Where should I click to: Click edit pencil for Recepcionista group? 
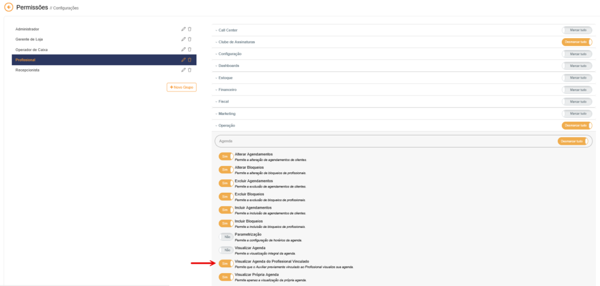tap(183, 70)
